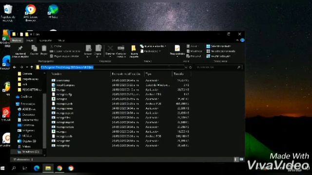Select Este equipo in sidebar
The image size is (312, 175).
(27, 104)
